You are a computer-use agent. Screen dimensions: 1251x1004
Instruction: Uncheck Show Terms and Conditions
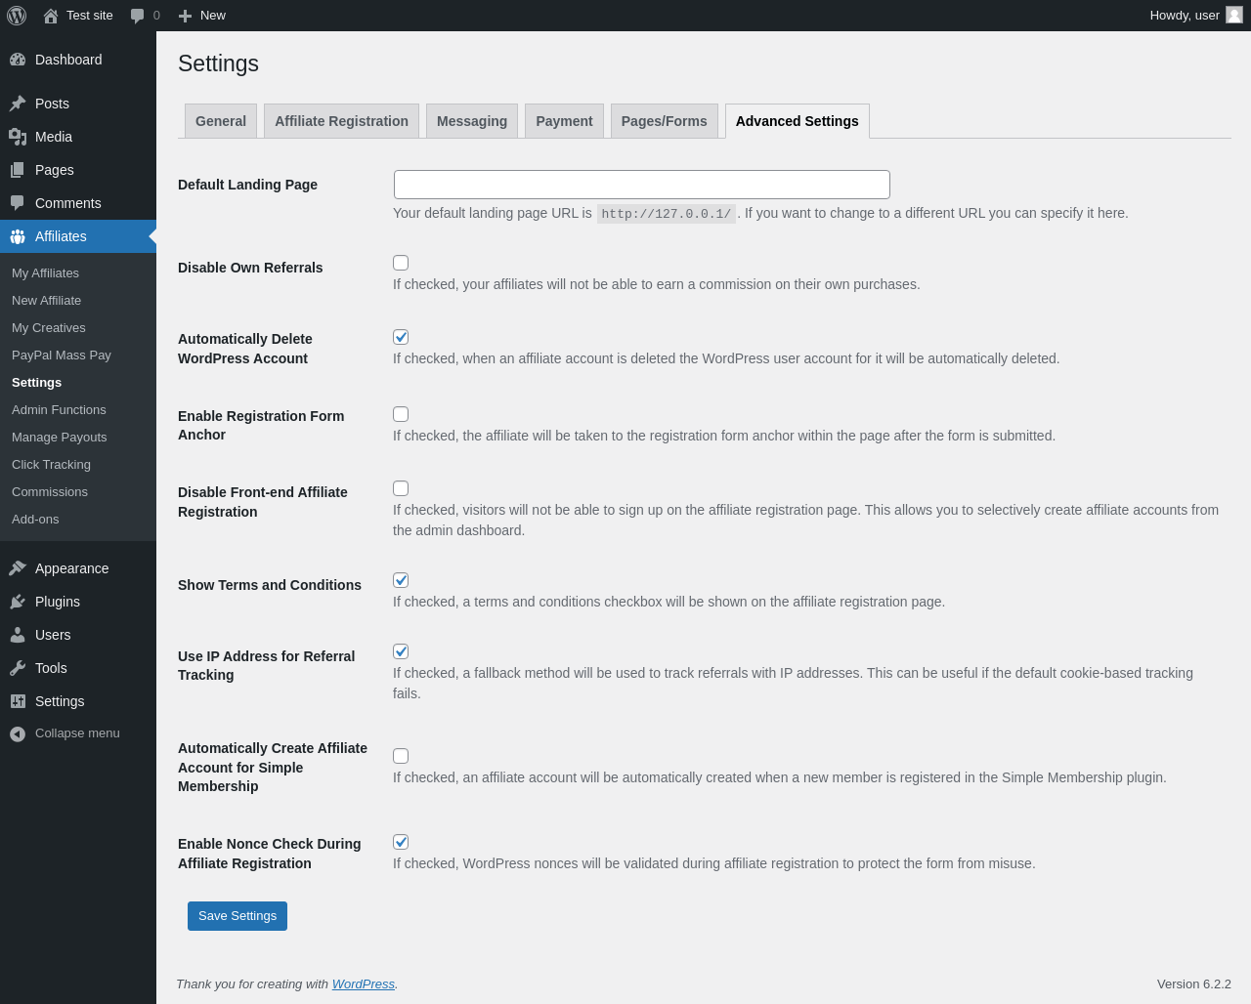click(x=401, y=580)
